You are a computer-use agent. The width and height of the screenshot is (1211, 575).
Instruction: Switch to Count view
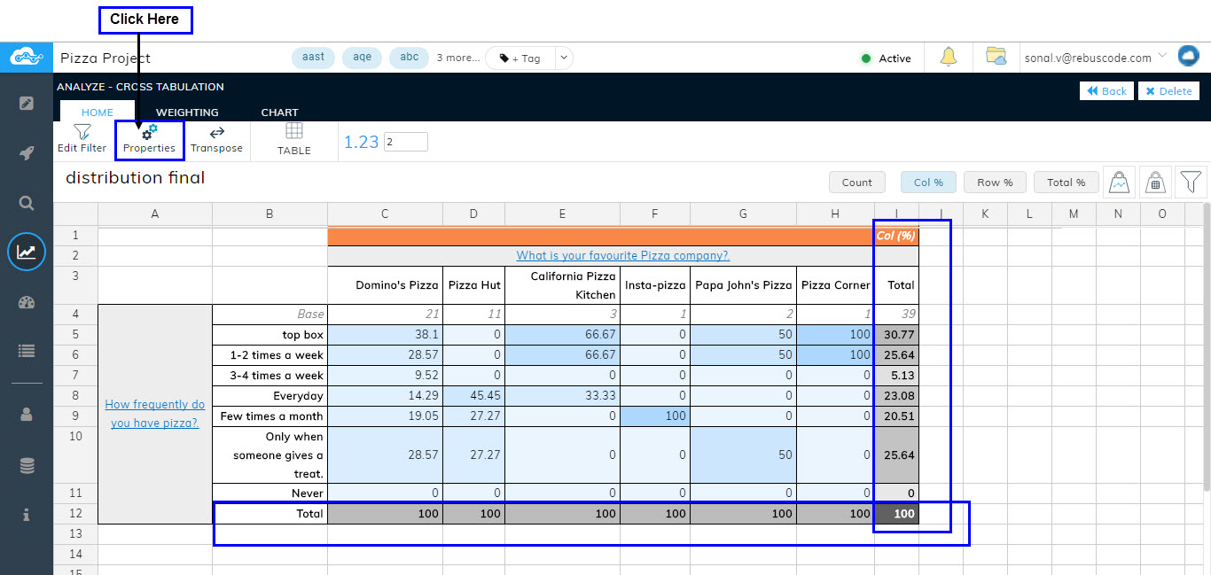point(857,183)
